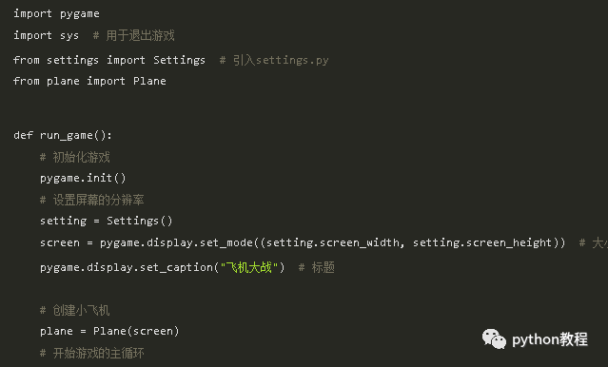Click the '# 标题' comment

[317, 267]
